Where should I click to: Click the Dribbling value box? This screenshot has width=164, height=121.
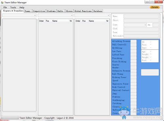pos(133,48)
